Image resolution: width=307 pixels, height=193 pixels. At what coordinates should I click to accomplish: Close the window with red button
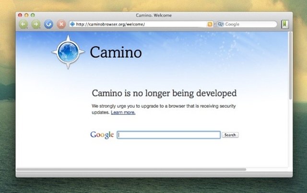click(x=20, y=15)
